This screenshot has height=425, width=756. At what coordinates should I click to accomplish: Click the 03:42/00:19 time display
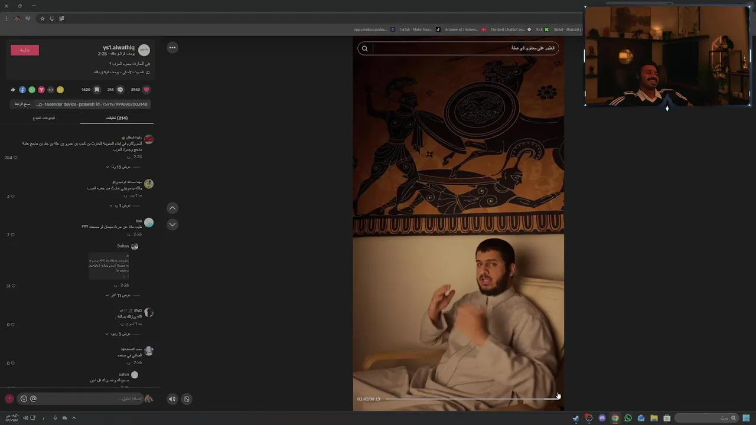(369, 399)
